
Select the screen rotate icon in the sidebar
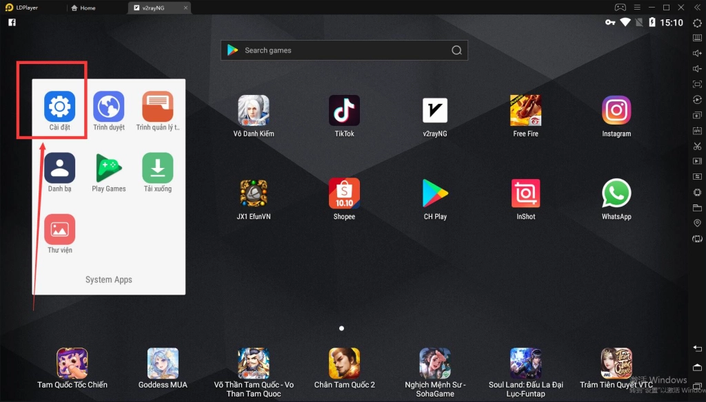[x=696, y=99]
